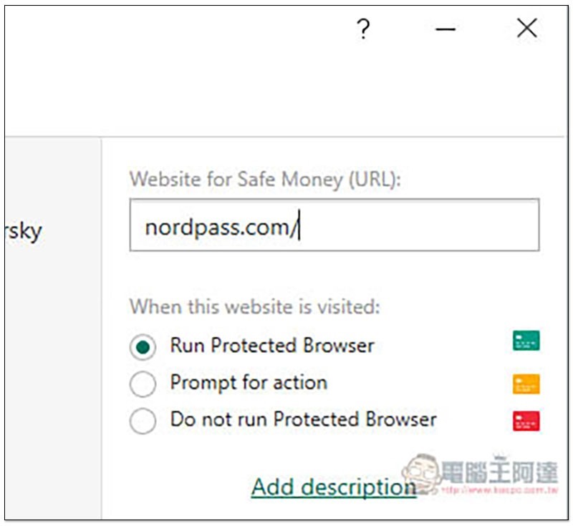
Task: Click the "Website for Safe Money (URL):" label
Action: point(265,179)
